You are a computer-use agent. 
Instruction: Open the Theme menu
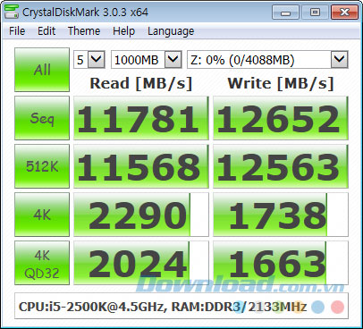[x=84, y=31]
